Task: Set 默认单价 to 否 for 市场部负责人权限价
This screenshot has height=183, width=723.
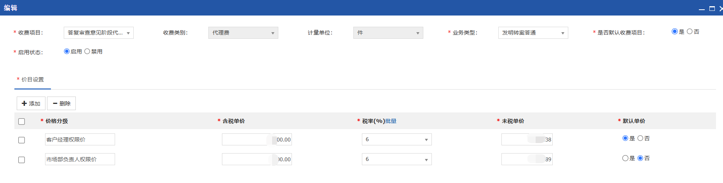Action: (640, 158)
